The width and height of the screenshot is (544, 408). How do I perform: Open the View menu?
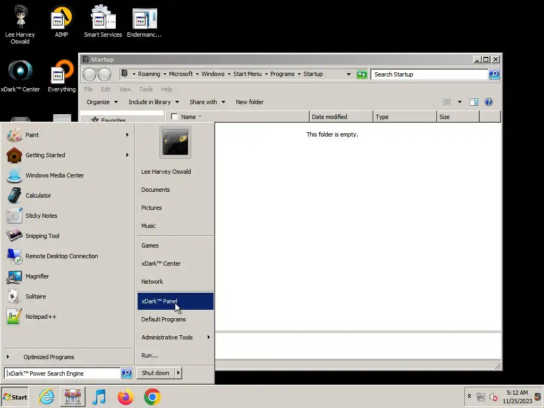[x=125, y=89]
